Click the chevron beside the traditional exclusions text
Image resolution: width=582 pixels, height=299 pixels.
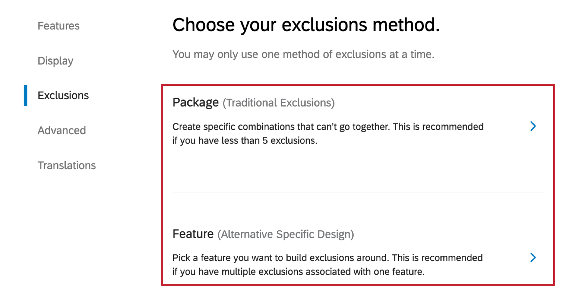[x=533, y=127]
